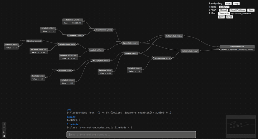Click the zoom in plus icon
Image resolution: width=258 pixels, height=139 pixels.
[x=4, y=124]
